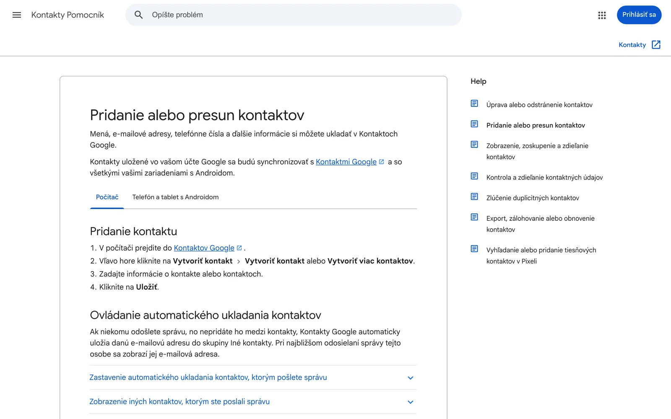Click article icon beside Zobrazenie, zoskupenie a zdieľanie
Viewport: 671px width, 419px height.
point(474,145)
